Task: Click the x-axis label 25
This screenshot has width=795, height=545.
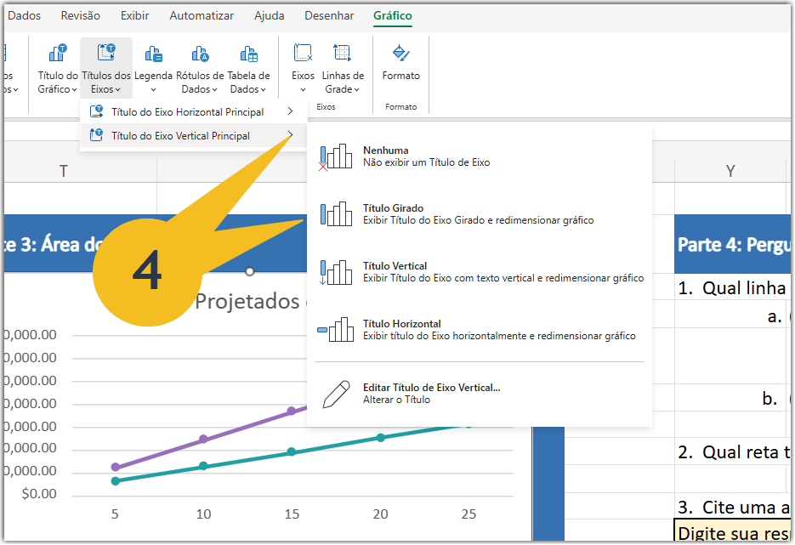Action: point(468,514)
